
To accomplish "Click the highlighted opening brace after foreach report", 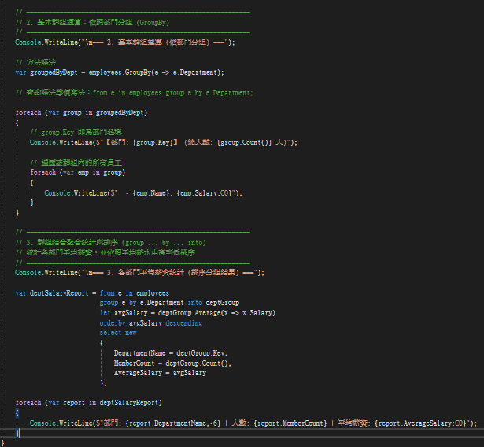I will (x=17, y=413).
